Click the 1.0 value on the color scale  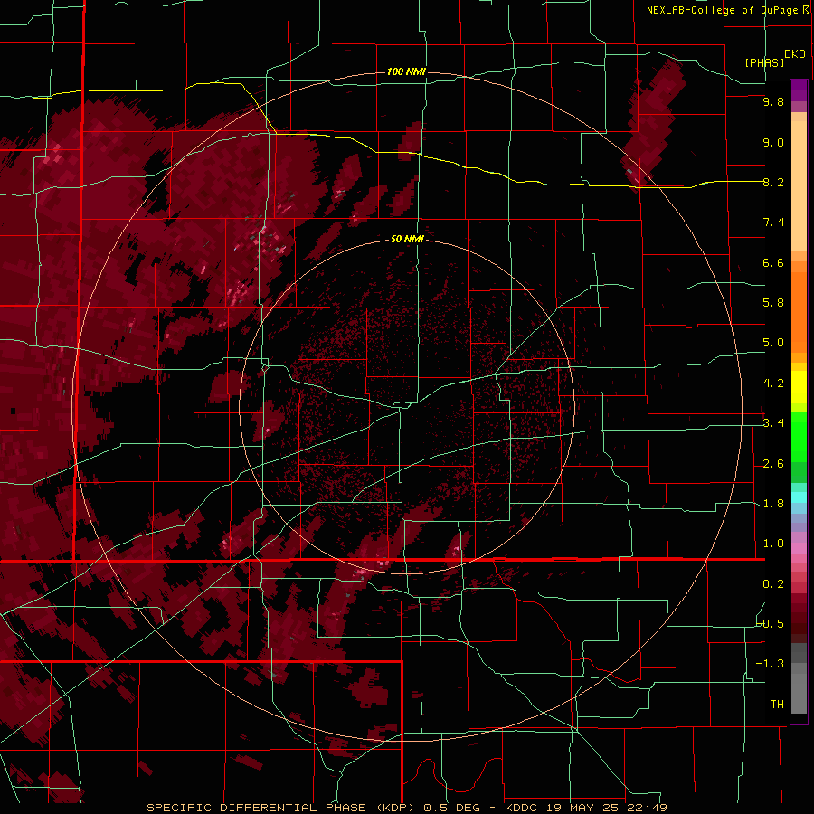(x=773, y=544)
